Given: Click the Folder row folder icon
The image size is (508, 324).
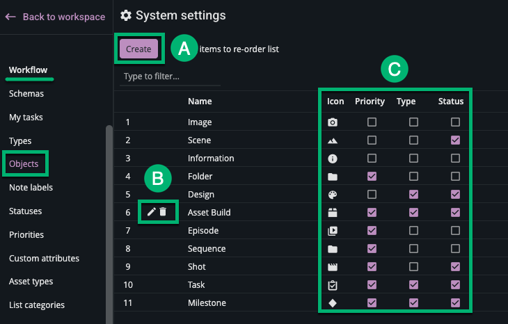Looking at the screenshot, I should click(x=333, y=177).
